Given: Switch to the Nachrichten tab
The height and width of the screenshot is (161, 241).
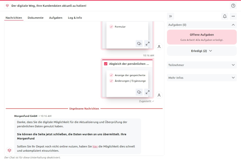Looking at the screenshot, I should [14, 18].
